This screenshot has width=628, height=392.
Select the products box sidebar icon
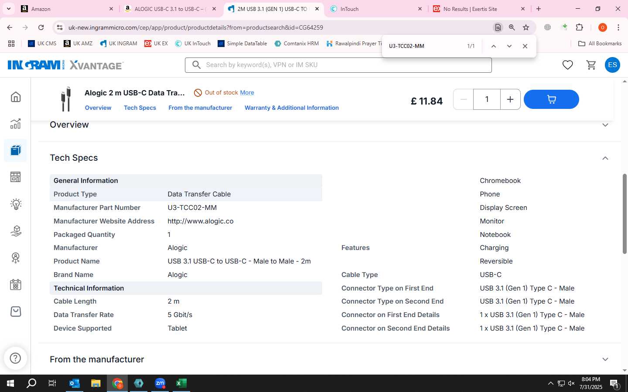pyautogui.click(x=16, y=151)
